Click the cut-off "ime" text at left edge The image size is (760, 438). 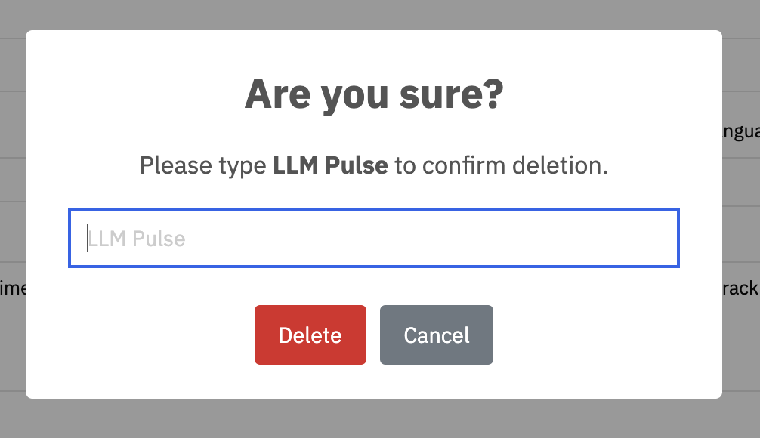pyautogui.click(x=13, y=288)
